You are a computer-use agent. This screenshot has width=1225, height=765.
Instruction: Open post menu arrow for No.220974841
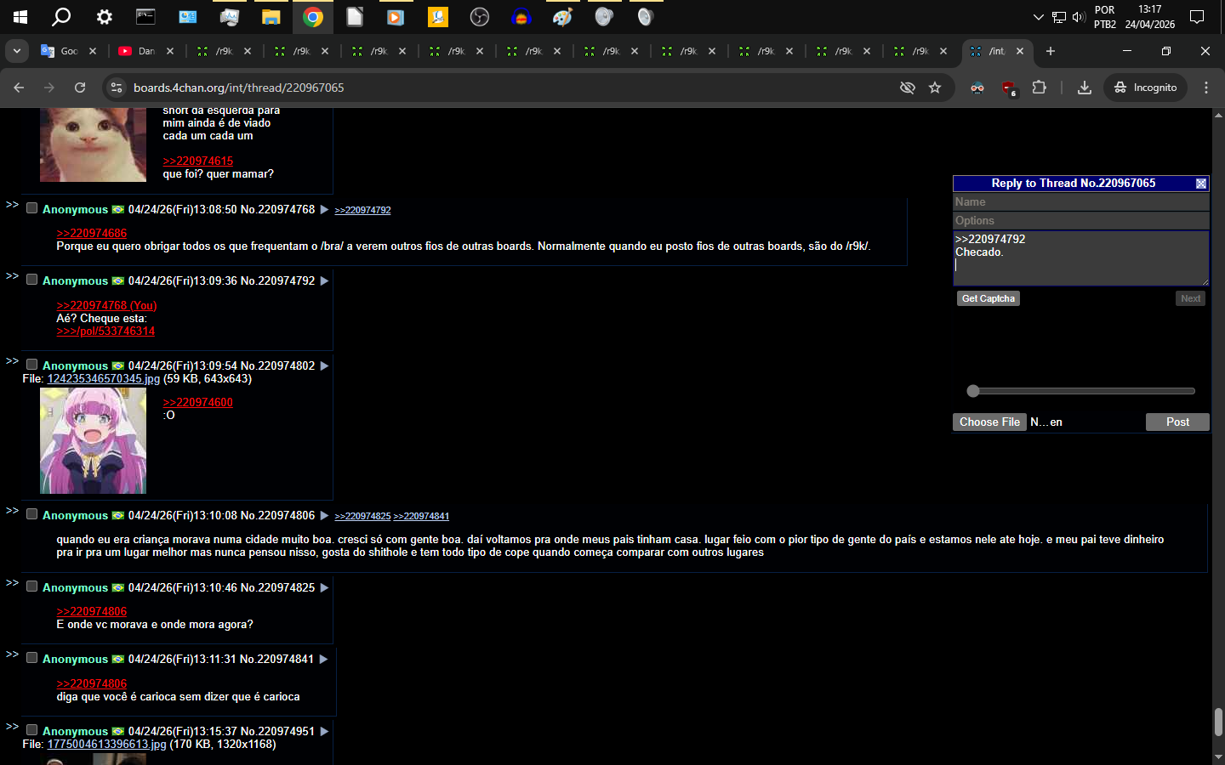pos(323,660)
